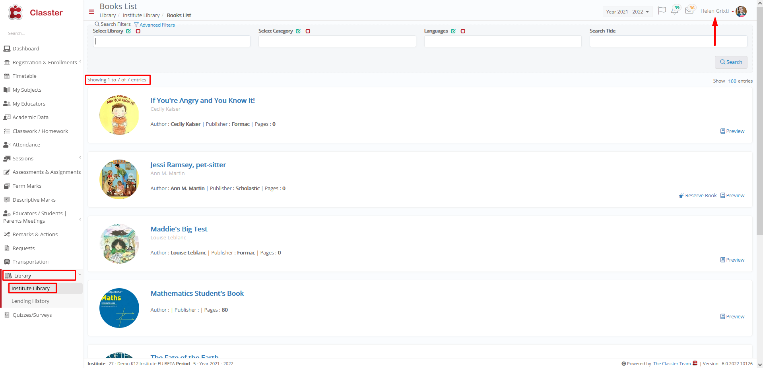Open Helen Grixti user menu caret

pyautogui.click(x=733, y=12)
